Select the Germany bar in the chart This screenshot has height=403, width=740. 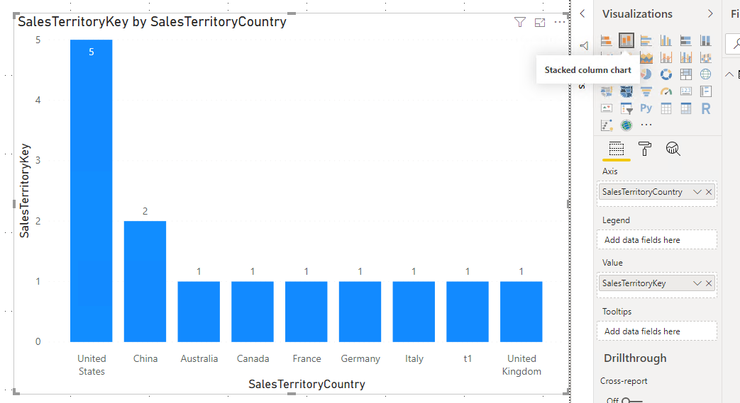(x=360, y=312)
